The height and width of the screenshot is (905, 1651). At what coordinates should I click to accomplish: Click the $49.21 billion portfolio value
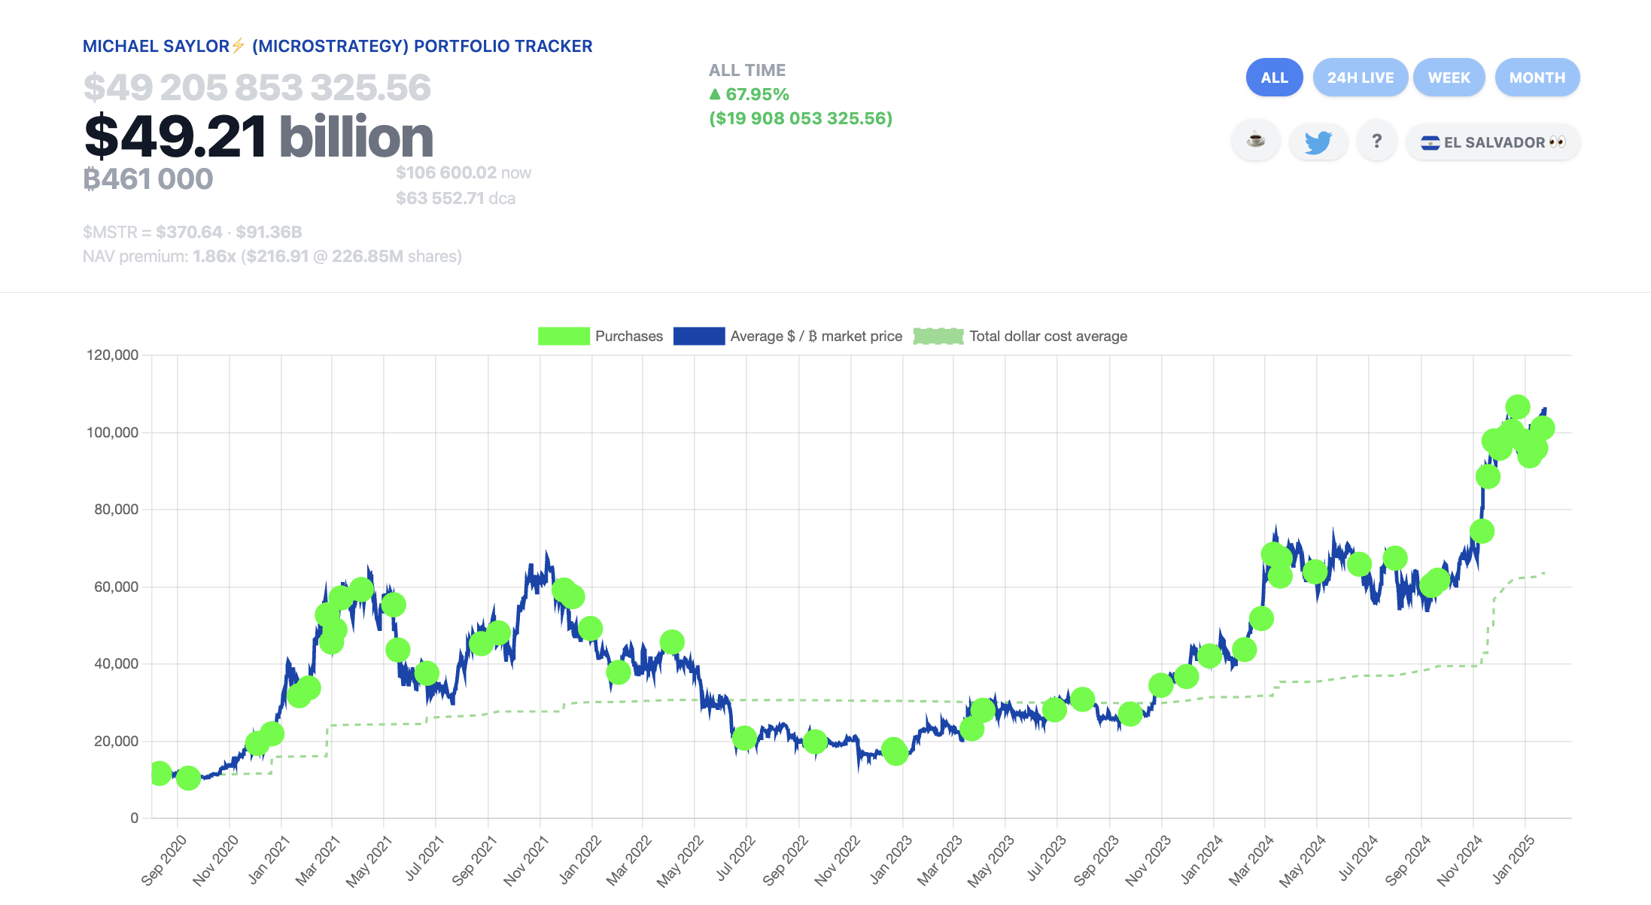click(258, 136)
